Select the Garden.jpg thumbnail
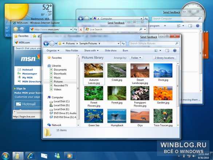Viewport: 213px width, 160px height. (163, 95)
